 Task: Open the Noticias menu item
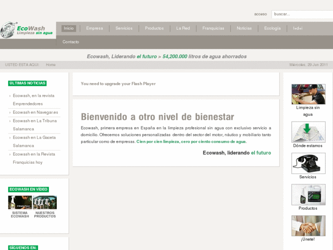(x=244, y=28)
